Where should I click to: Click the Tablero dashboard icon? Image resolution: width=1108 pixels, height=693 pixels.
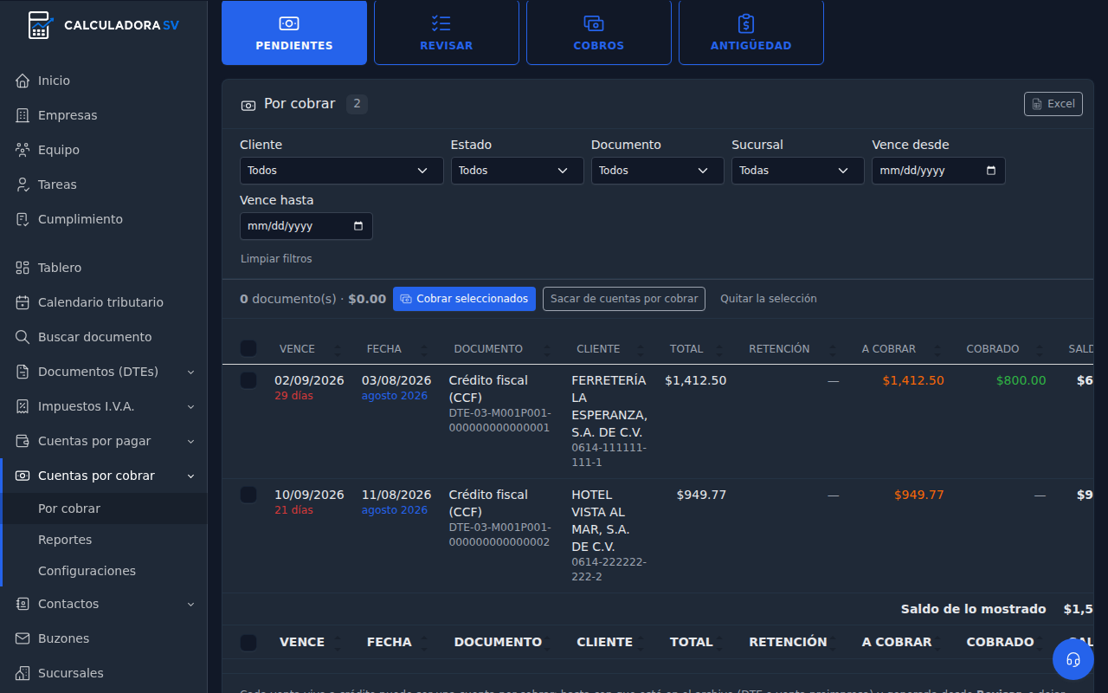click(x=23, y=268)
